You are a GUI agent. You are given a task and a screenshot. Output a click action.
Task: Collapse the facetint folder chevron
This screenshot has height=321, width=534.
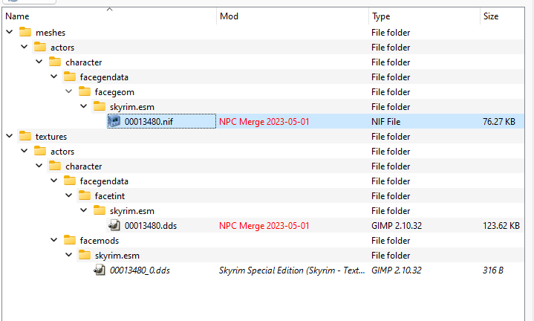click(x=69, y=195)
